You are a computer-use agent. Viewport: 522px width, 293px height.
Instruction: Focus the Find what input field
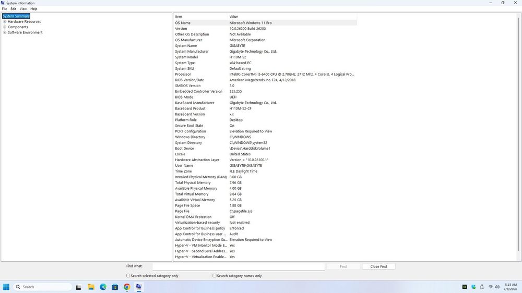coord(239,266)
